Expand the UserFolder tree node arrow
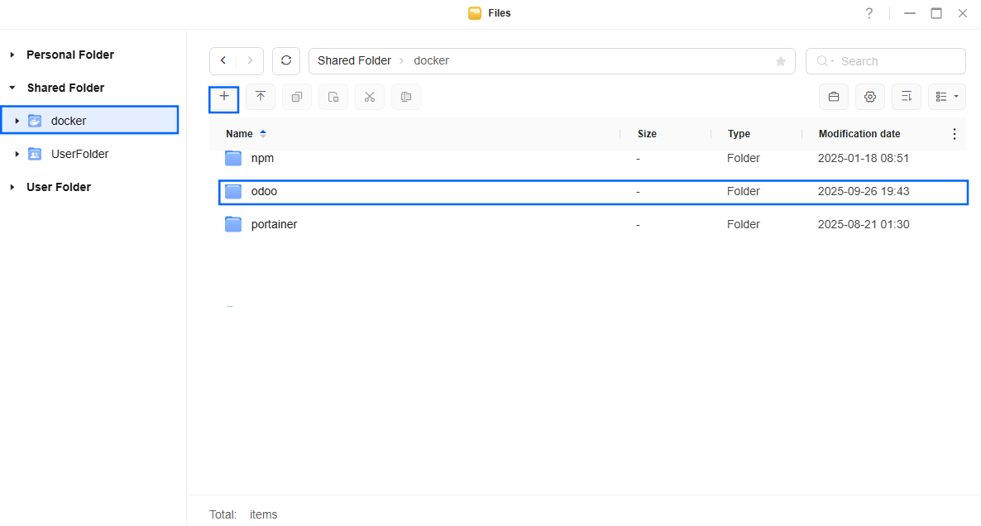981x526 pixels. click(x=17, y=154)
